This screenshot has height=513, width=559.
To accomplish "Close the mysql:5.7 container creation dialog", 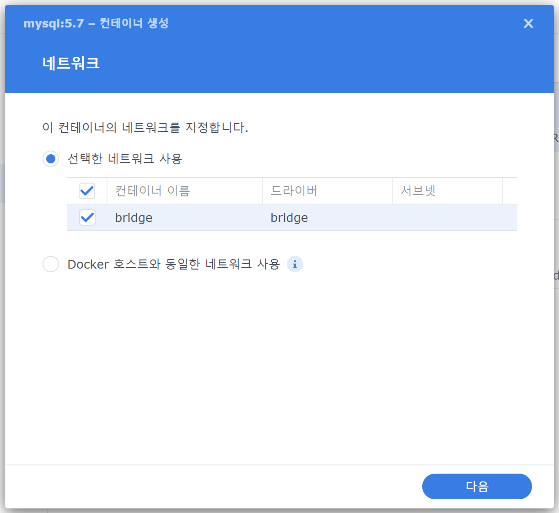I will pos(528,23).
